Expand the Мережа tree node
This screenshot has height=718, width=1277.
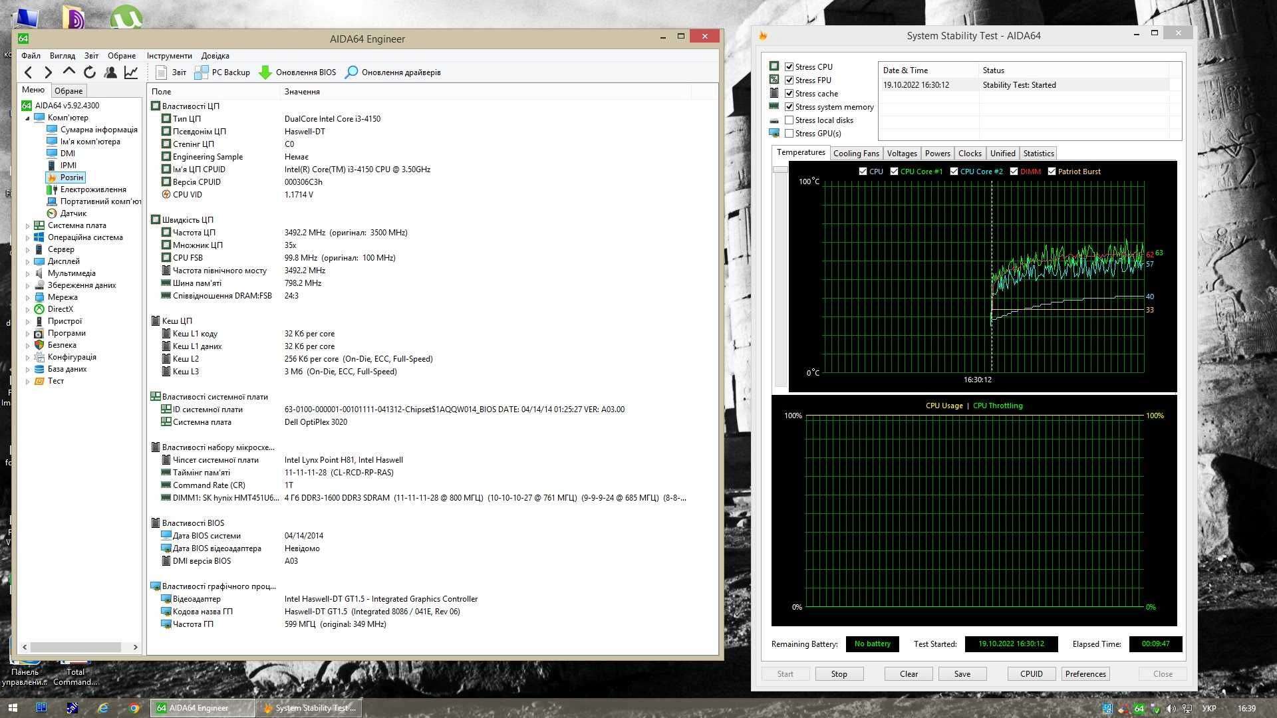27,298
